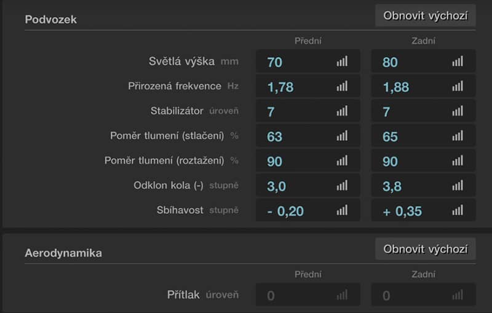Select rear compression damping value 65
The width and height of the screenshot is (492, 313).
tap(423, 136)
